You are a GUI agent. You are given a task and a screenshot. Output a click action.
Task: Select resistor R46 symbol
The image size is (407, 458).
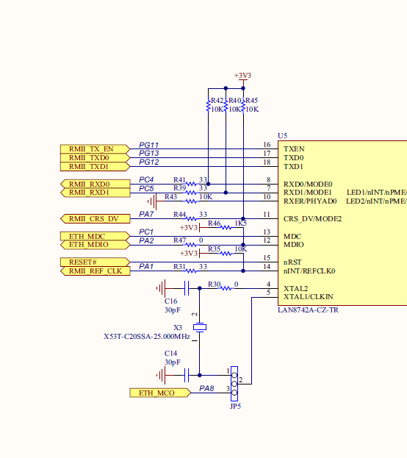click(226, 228)
